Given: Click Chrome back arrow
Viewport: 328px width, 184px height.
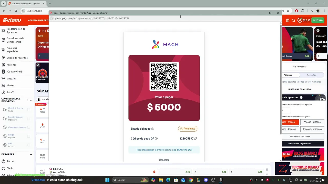Looking at the screenshot, I should point(4,11).
